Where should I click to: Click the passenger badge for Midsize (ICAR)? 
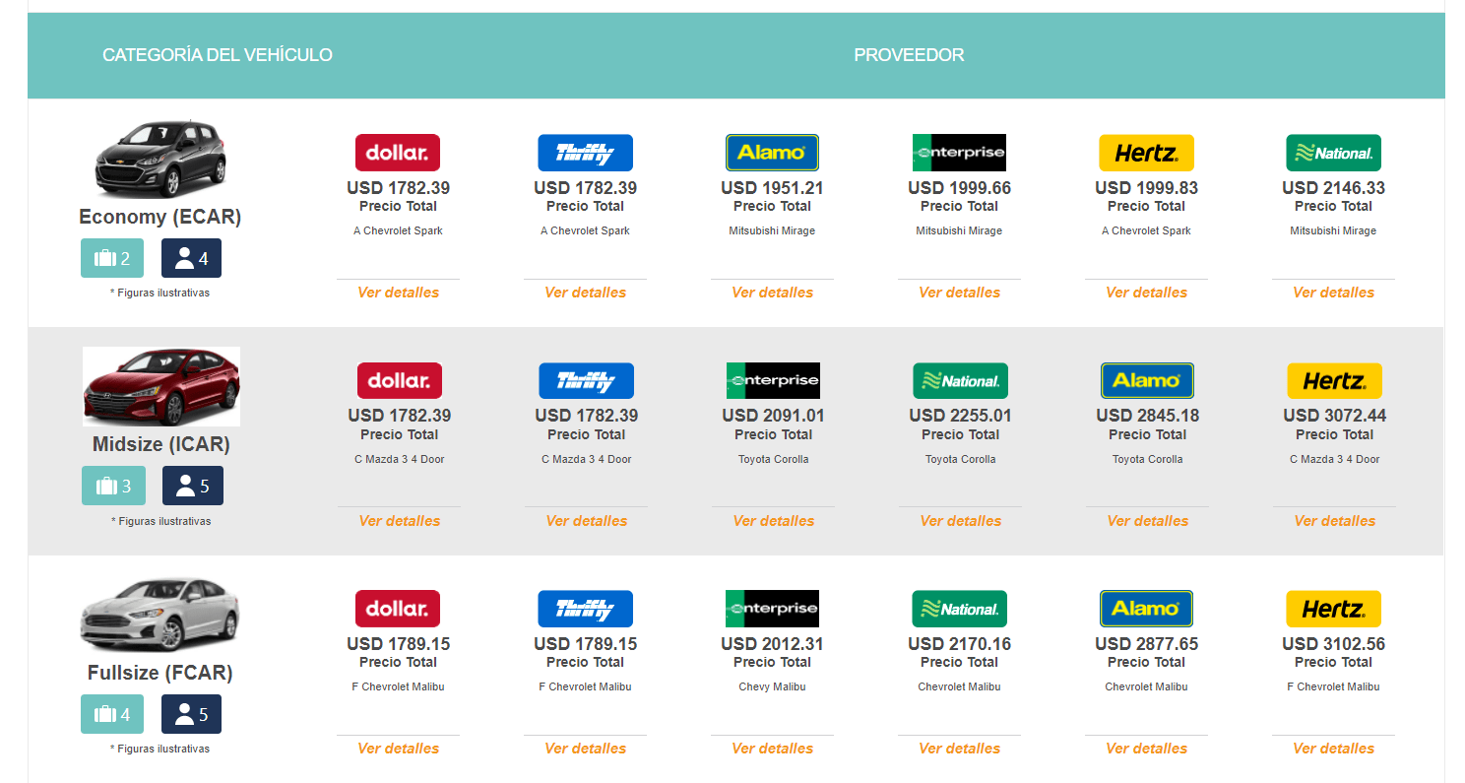[193, 486]
